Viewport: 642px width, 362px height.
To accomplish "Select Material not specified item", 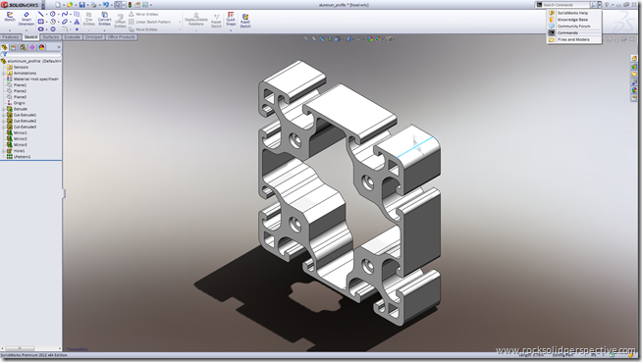I will 32,78.
